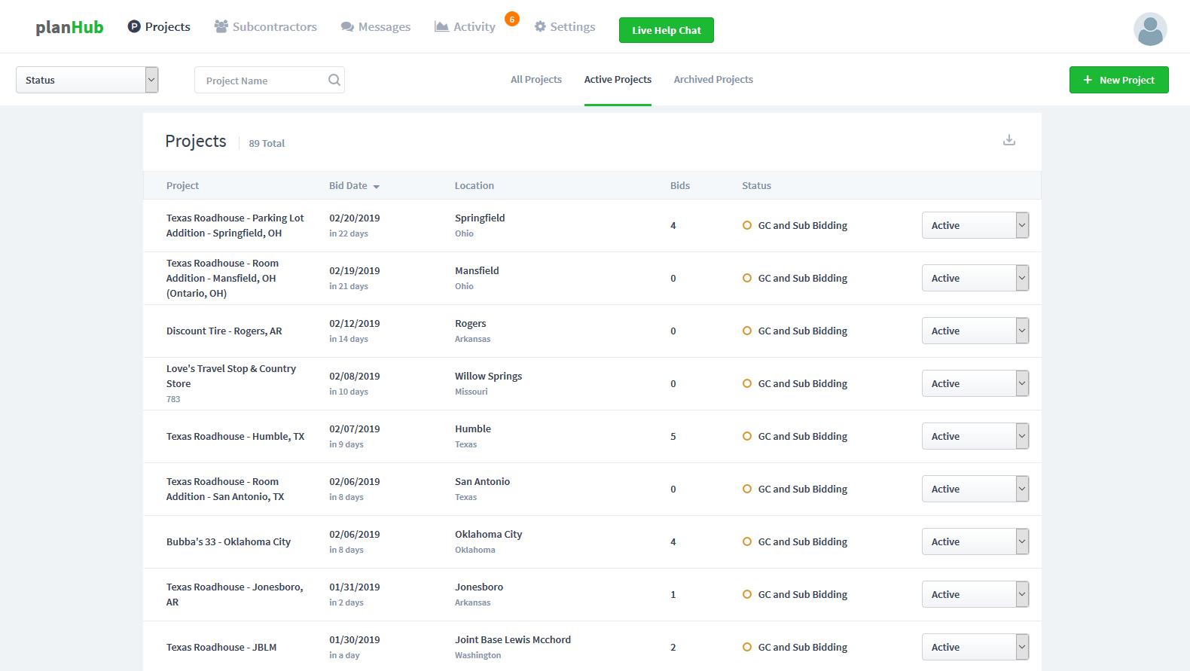This screenshot has width=1190, height=671.
Task: Open the Settings navigation item
Action: tap(565, 26)
